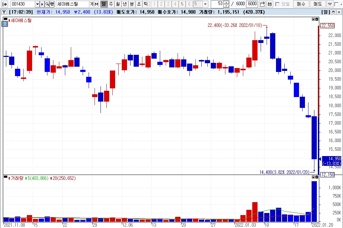Click the info bar restore window icon
This screenshot has height=228, width=343.
point(333,12)
